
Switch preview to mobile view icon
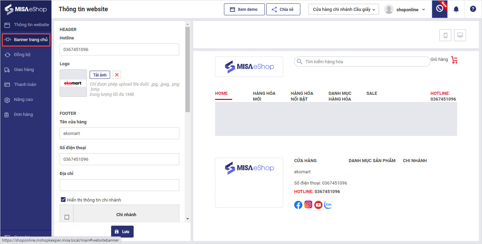coord(445,35)
